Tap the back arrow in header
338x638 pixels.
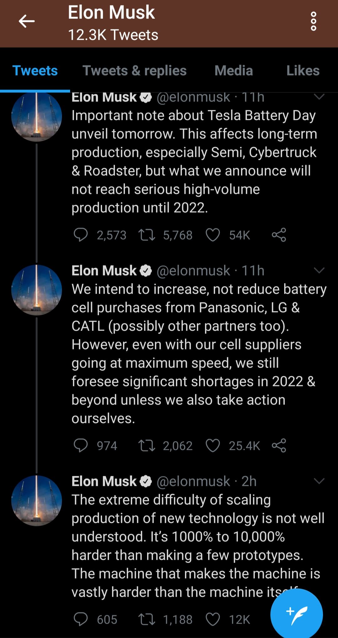click(27, 22)
